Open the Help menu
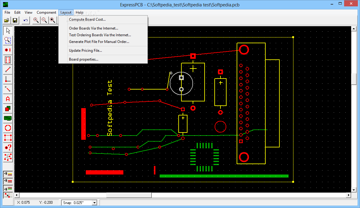The image size is (360, 208). click(79, 12)
